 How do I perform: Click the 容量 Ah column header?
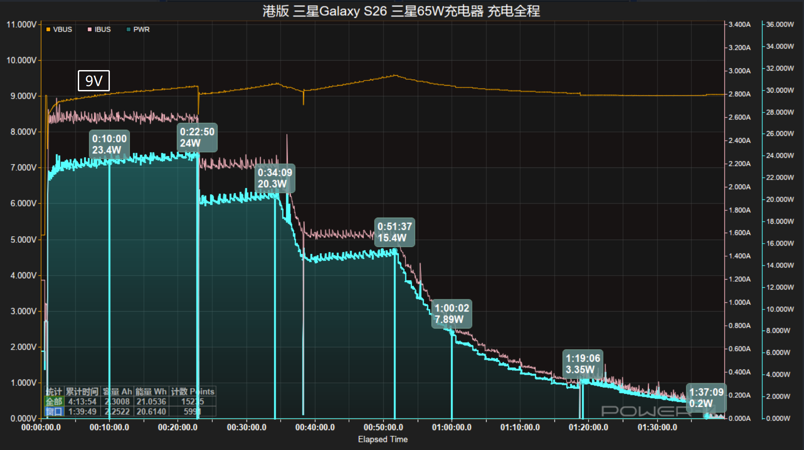click(x=117, y=392)
